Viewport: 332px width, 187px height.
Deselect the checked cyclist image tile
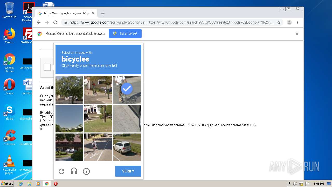pos(127,90)
